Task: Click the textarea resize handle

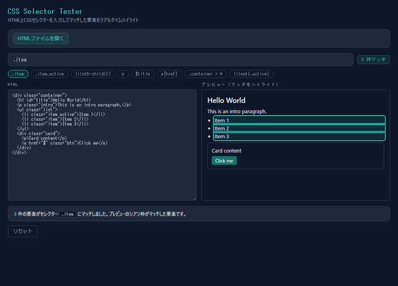Action: click(195, 199)
